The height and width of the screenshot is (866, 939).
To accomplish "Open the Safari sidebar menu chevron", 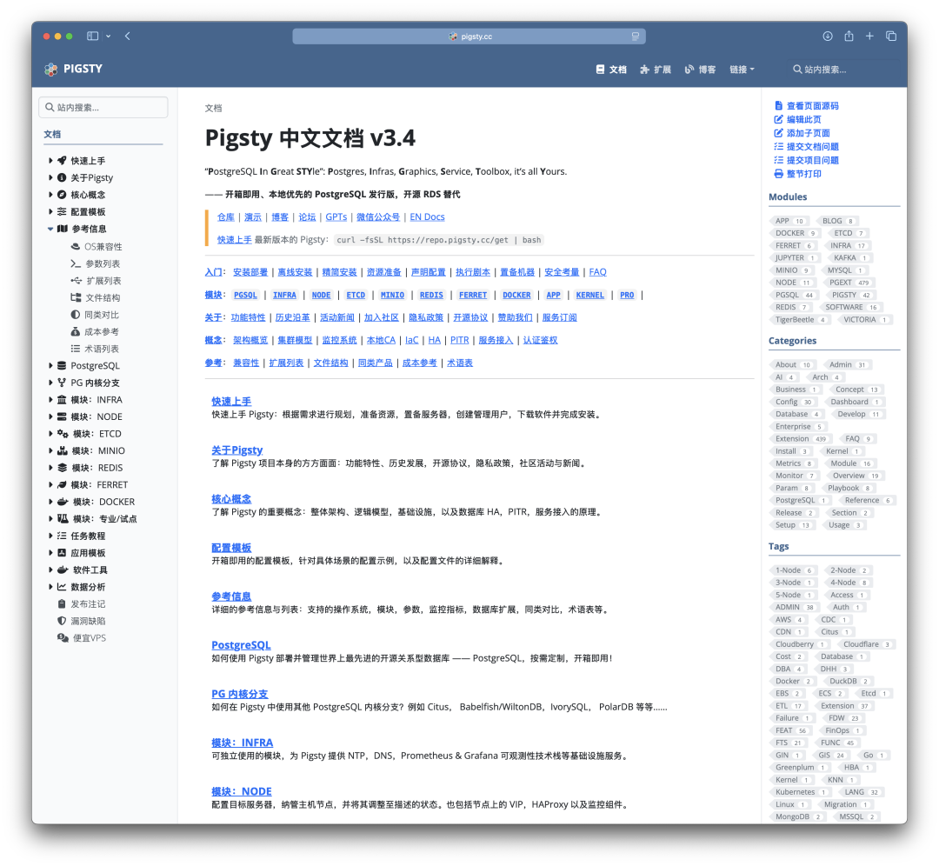I will 109,36.
